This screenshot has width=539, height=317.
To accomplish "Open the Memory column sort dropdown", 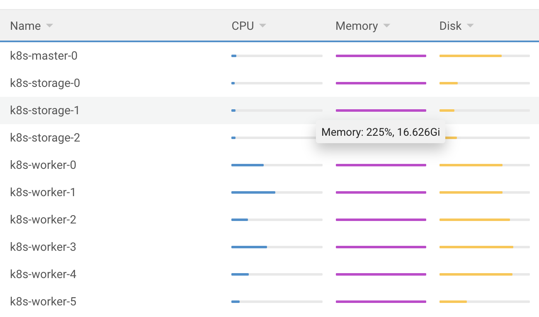I will [386, 26].
